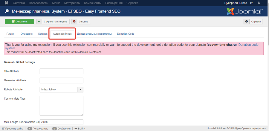Switch to the Automatic Mode tab
269x131 pixels.
[62, 34]
